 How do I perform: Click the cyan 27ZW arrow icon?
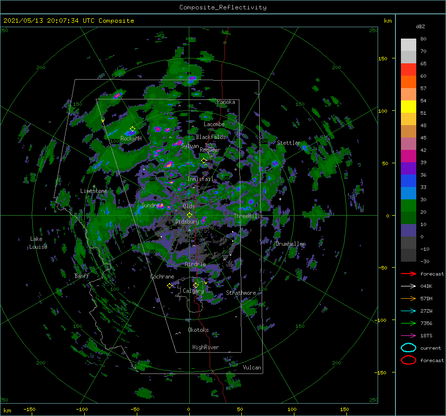408,311
